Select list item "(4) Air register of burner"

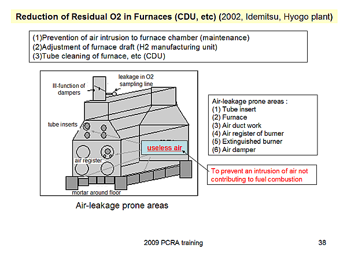(248, 133)
